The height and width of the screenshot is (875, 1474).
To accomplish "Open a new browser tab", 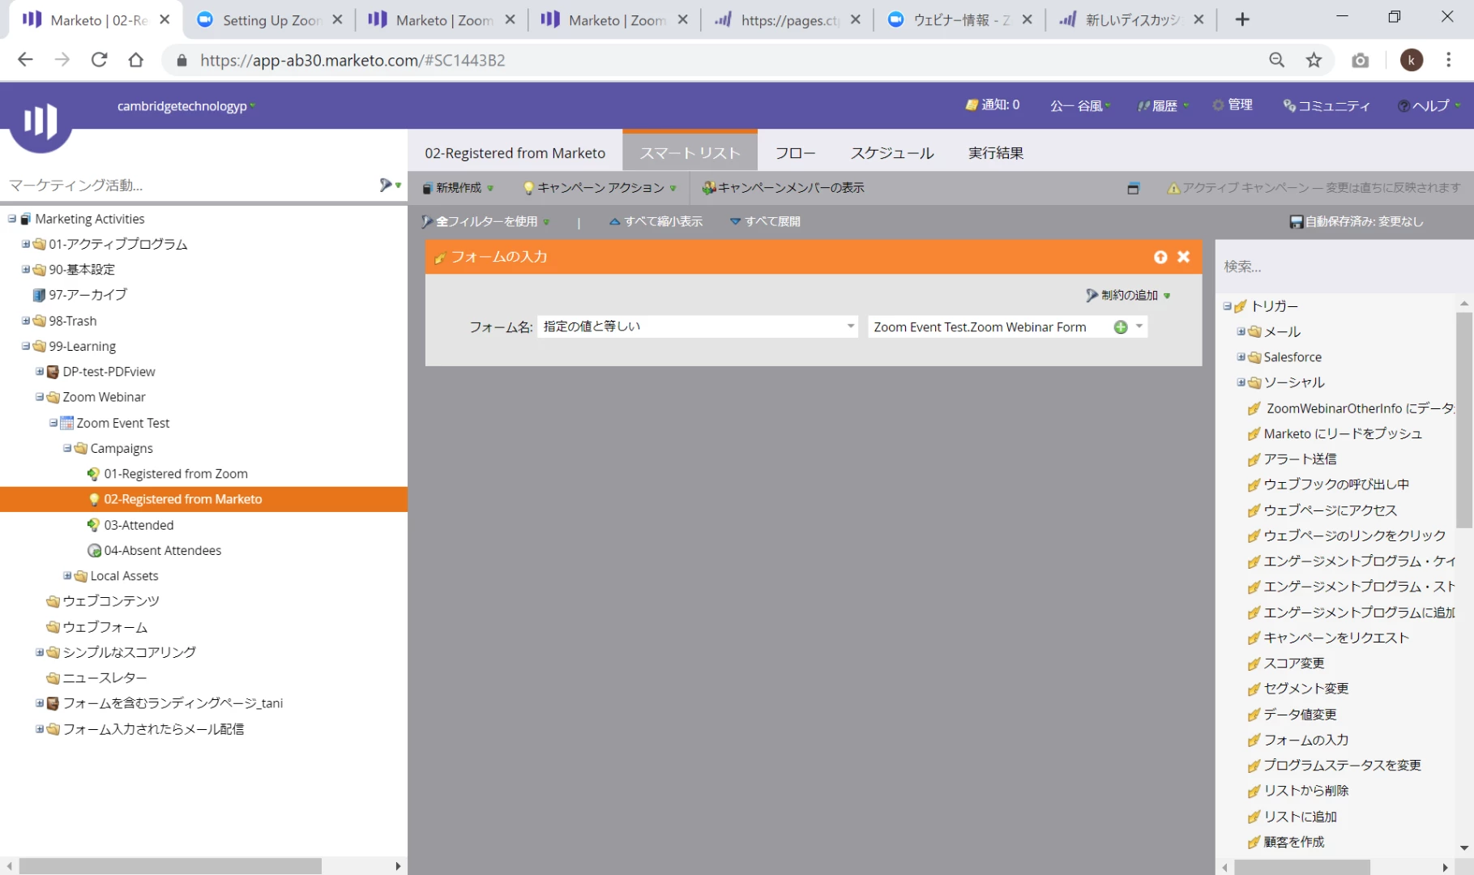I will (x=1241, y=19).
